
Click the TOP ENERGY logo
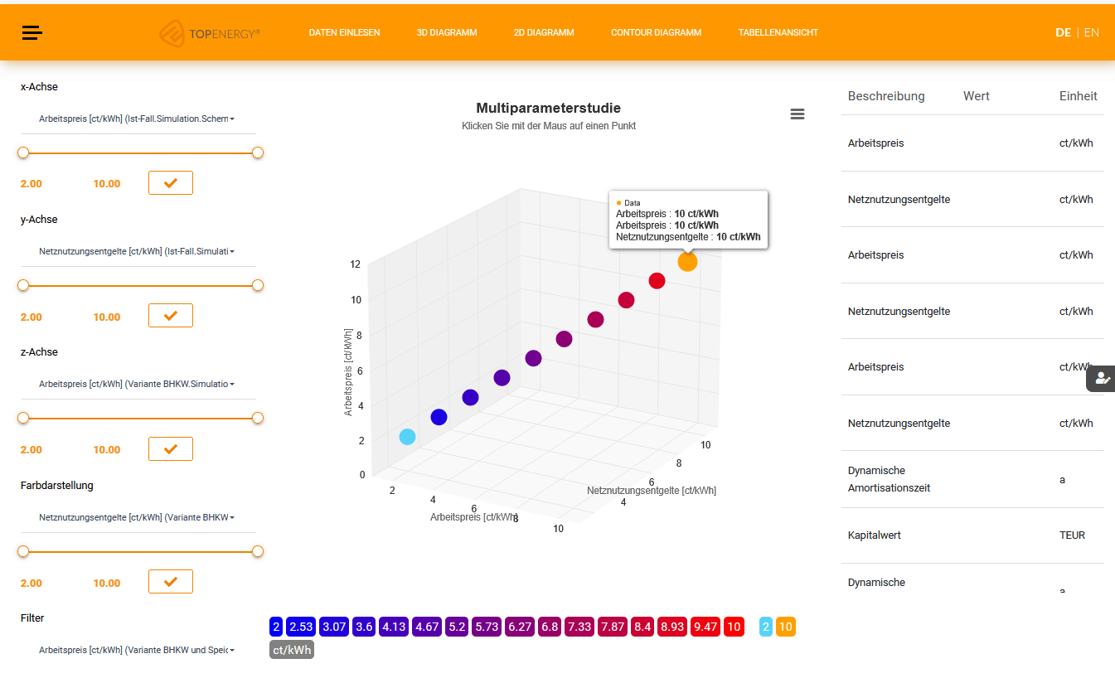(x=210, y=33)
